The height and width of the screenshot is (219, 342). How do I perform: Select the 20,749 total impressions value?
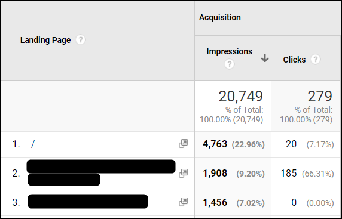click(241, 96)
